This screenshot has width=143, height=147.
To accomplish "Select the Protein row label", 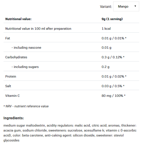I will pyautogui.click(x=11, y=76).
